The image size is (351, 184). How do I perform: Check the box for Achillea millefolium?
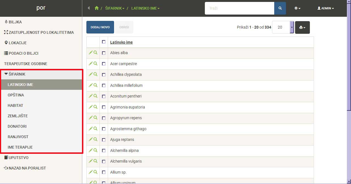[104, 85]
